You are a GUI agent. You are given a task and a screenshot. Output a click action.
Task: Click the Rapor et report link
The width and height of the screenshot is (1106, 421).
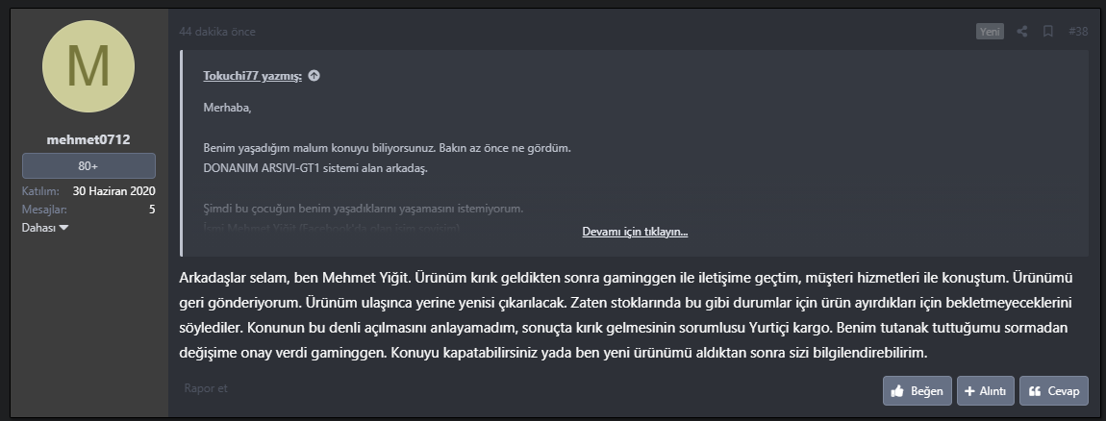[x=206, y=388]
